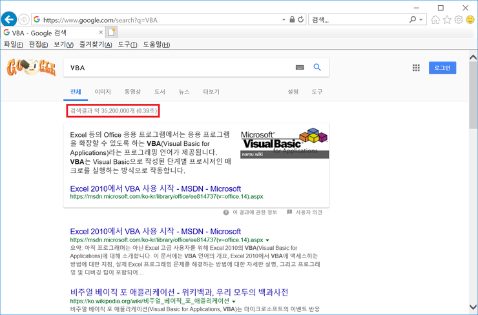The width and height of the screenshot is (478, 315).
Task: Open the browser home icon
Action: 435,20
